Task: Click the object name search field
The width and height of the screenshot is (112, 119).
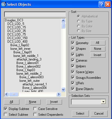Action: [35, 14]
